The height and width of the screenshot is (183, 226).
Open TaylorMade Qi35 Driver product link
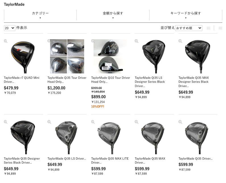196,159
